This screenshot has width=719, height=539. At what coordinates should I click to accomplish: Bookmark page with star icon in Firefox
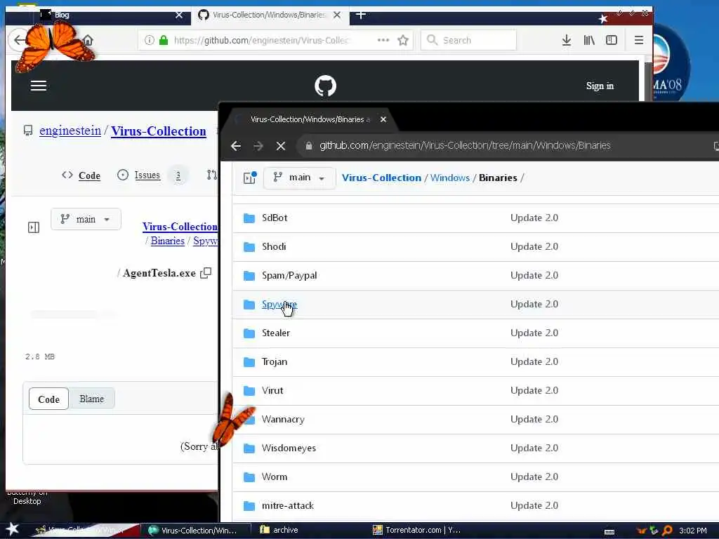click(x=403, y=40)
